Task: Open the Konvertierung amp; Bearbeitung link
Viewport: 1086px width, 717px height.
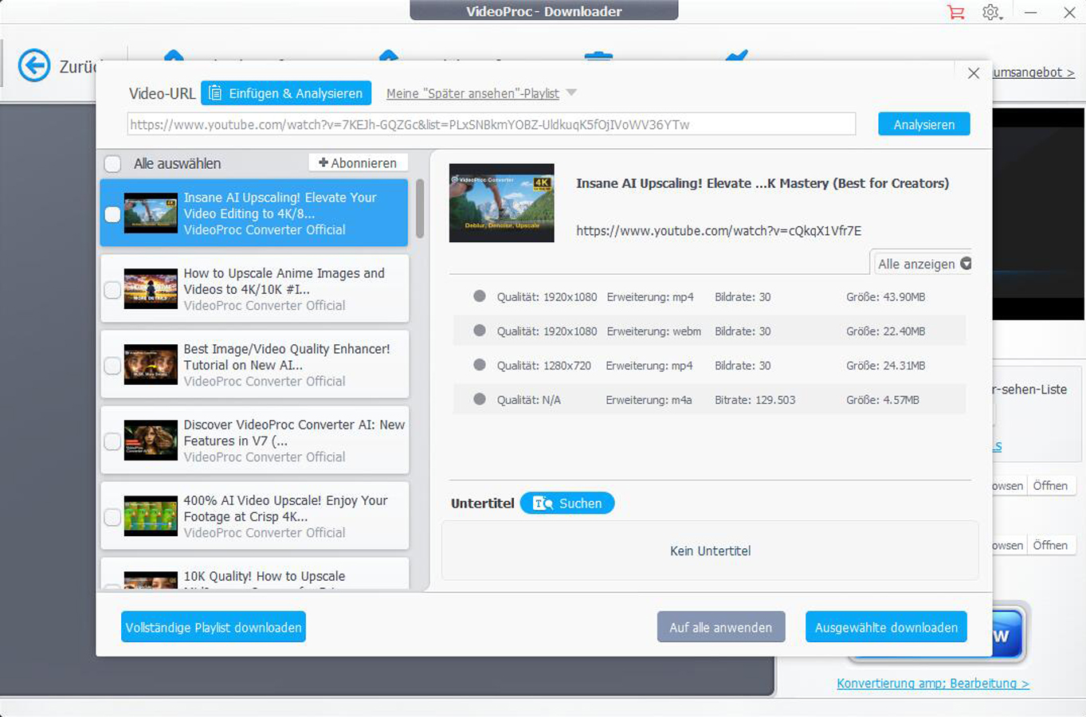Action: point(932,684)
